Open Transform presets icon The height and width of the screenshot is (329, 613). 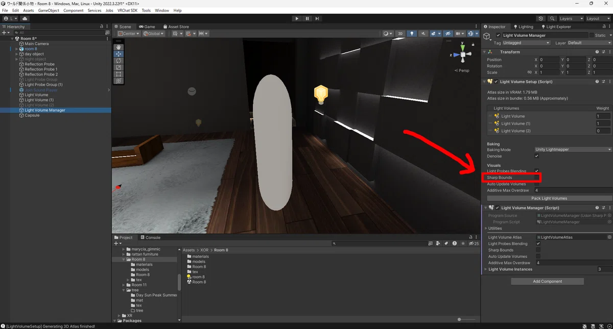coord(603,52)
